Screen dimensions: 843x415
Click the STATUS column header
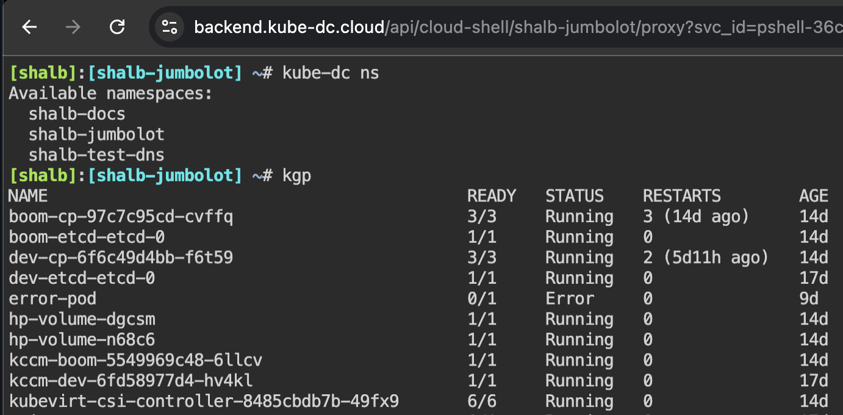pyautogui.click(x=574, y=196)
